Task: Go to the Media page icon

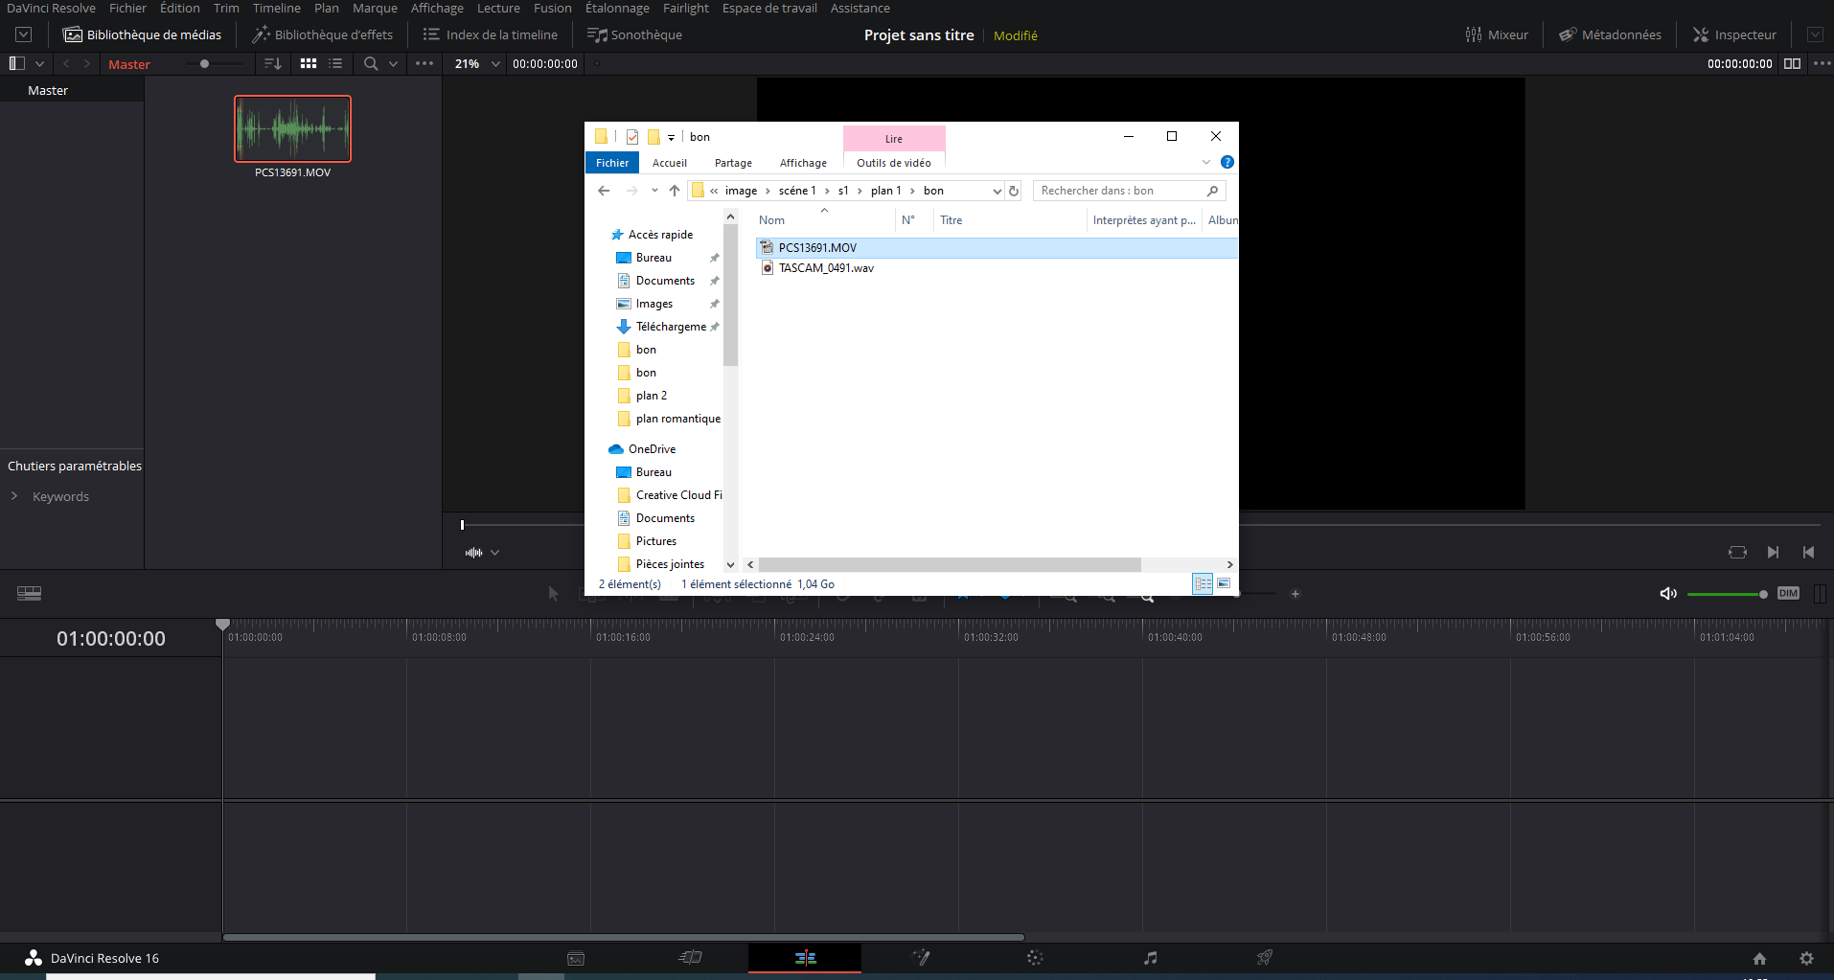Action: click(x=576, y=958)
